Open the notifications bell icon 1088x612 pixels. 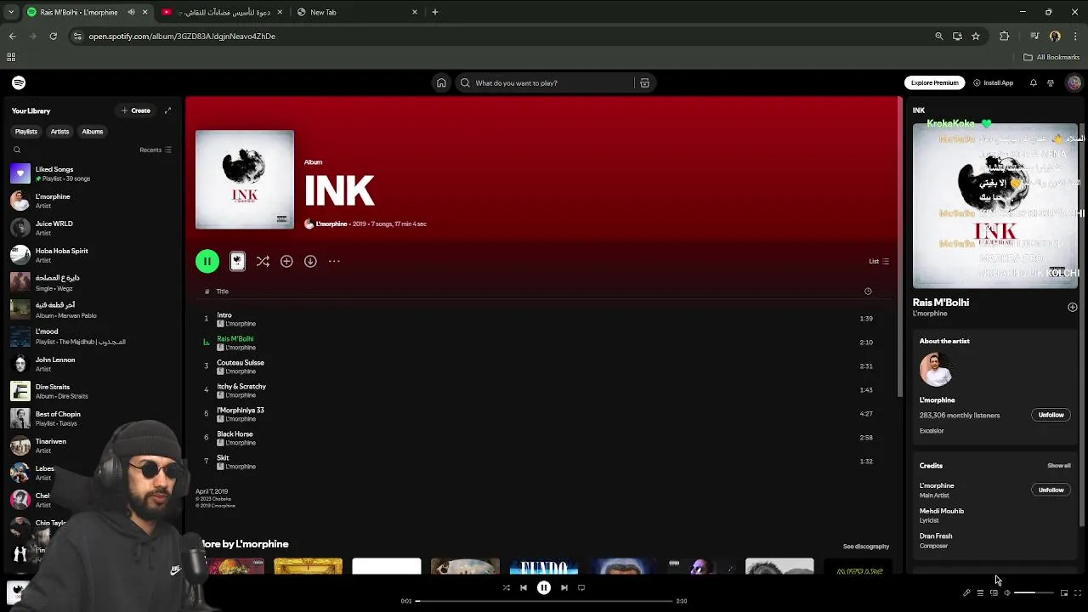(1033, 82)
